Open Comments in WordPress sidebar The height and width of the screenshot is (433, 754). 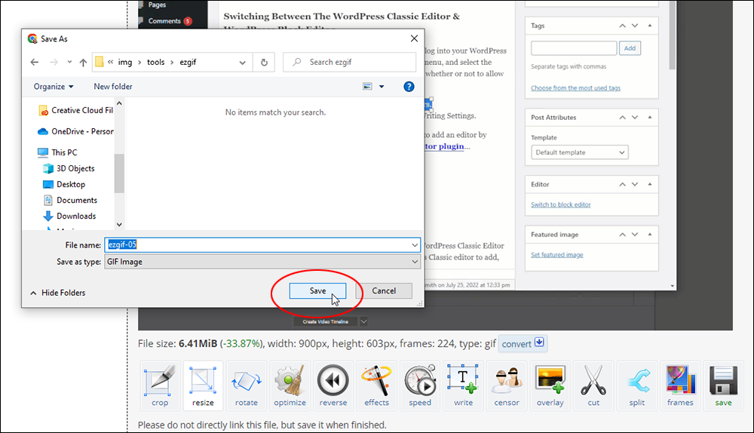(x=165, y=20)
